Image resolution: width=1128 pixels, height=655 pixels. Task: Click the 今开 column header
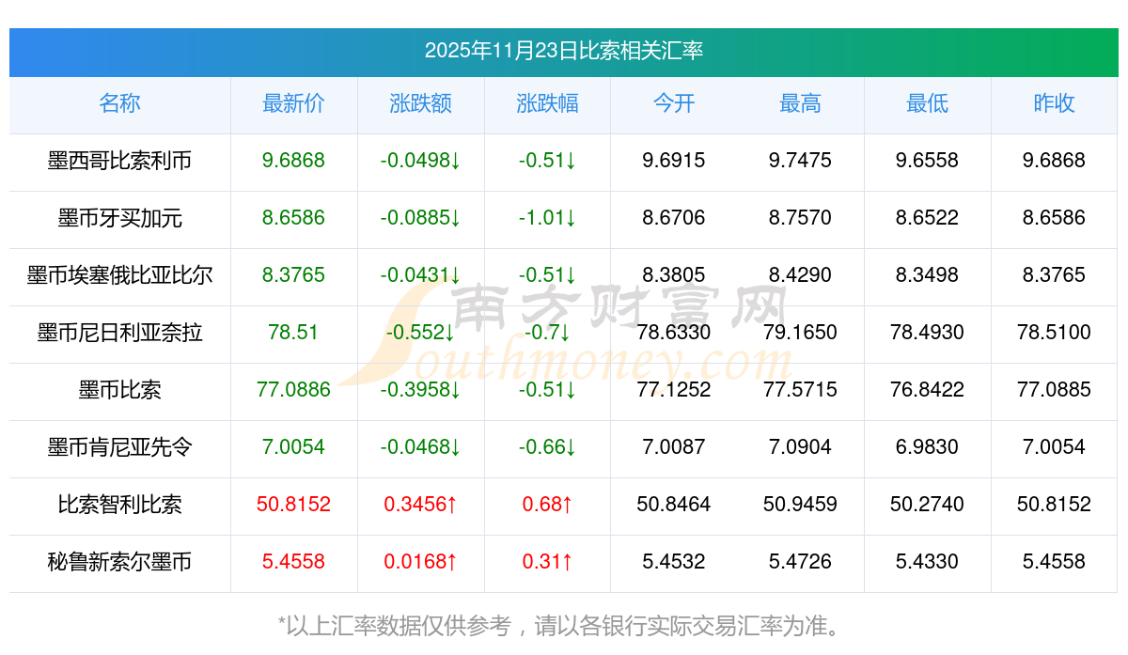tap(674, 103)
